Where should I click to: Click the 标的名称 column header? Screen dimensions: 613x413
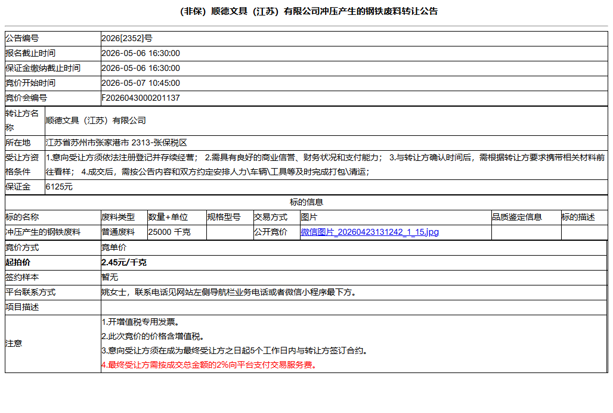click(22, 218)
